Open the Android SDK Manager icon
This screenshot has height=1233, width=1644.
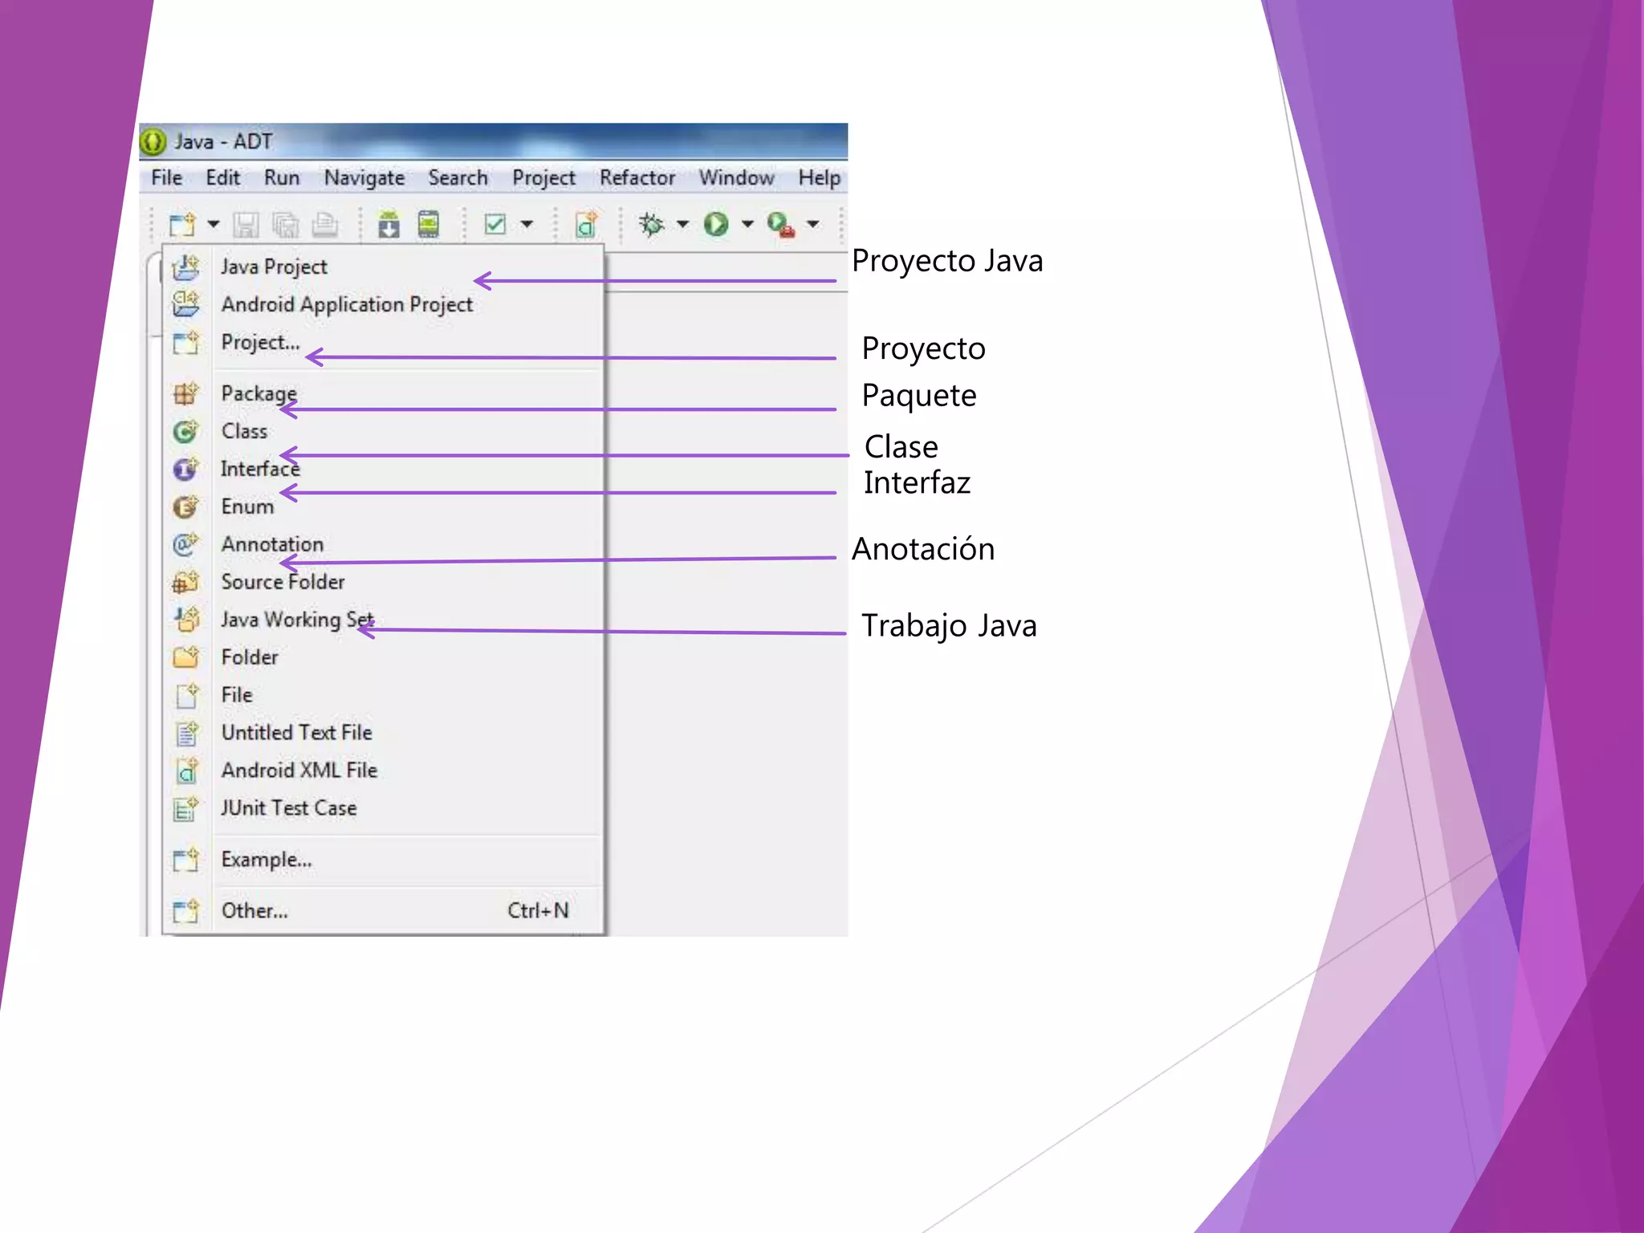pos(389,224)
